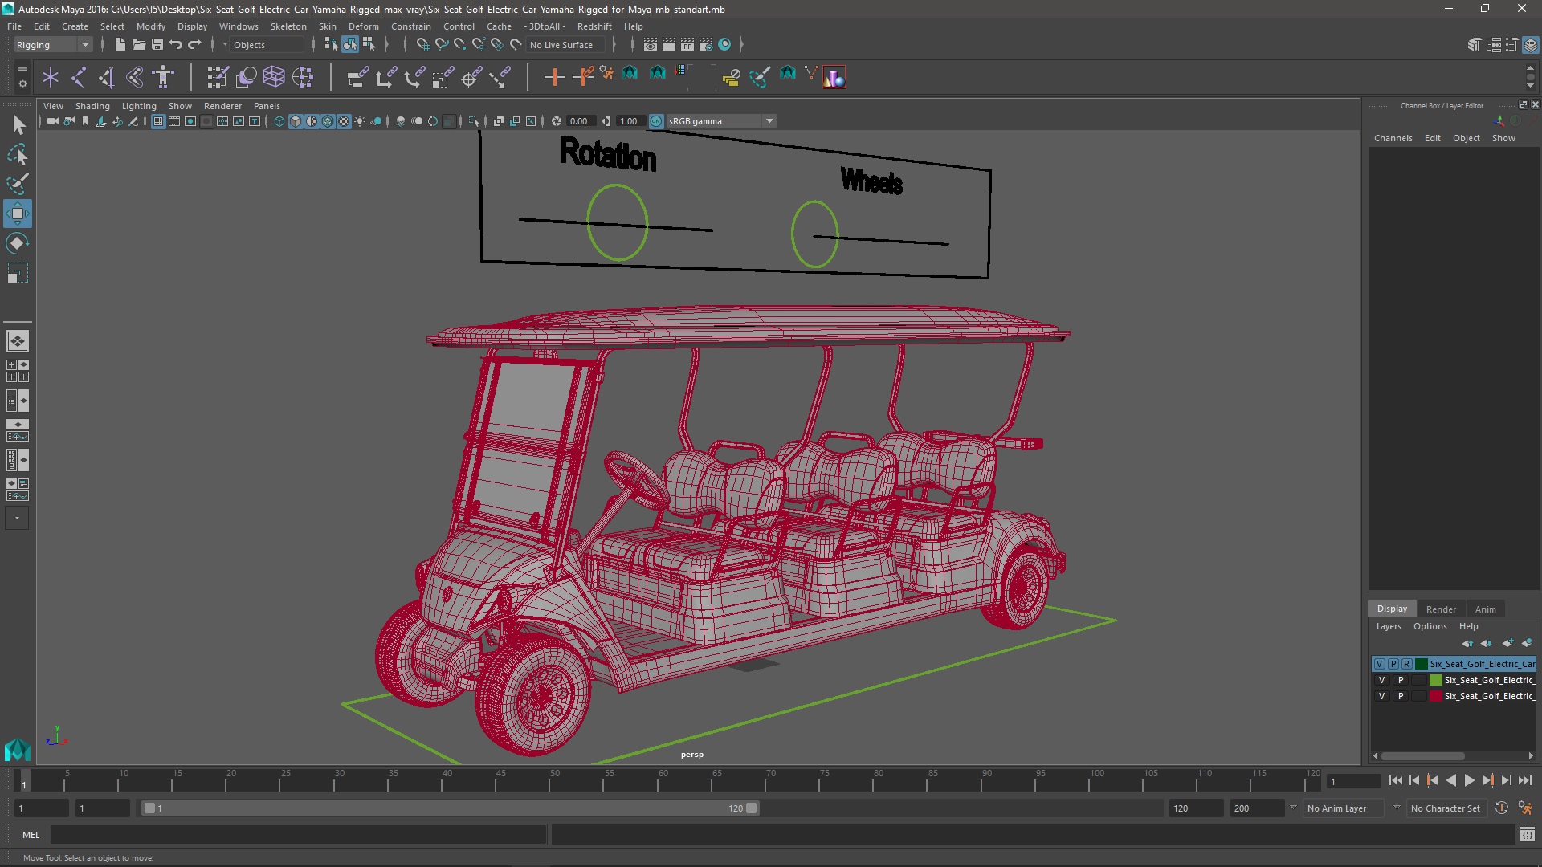Toggle playback P on the green layer
This screenshot has height=867, width=1542.
tap(1401, 680)
